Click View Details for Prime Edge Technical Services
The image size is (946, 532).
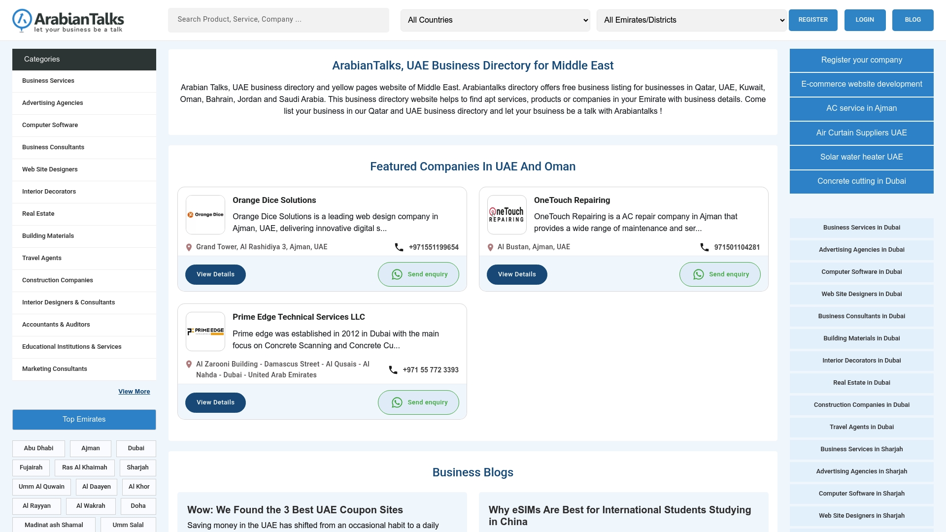(215, 402)
